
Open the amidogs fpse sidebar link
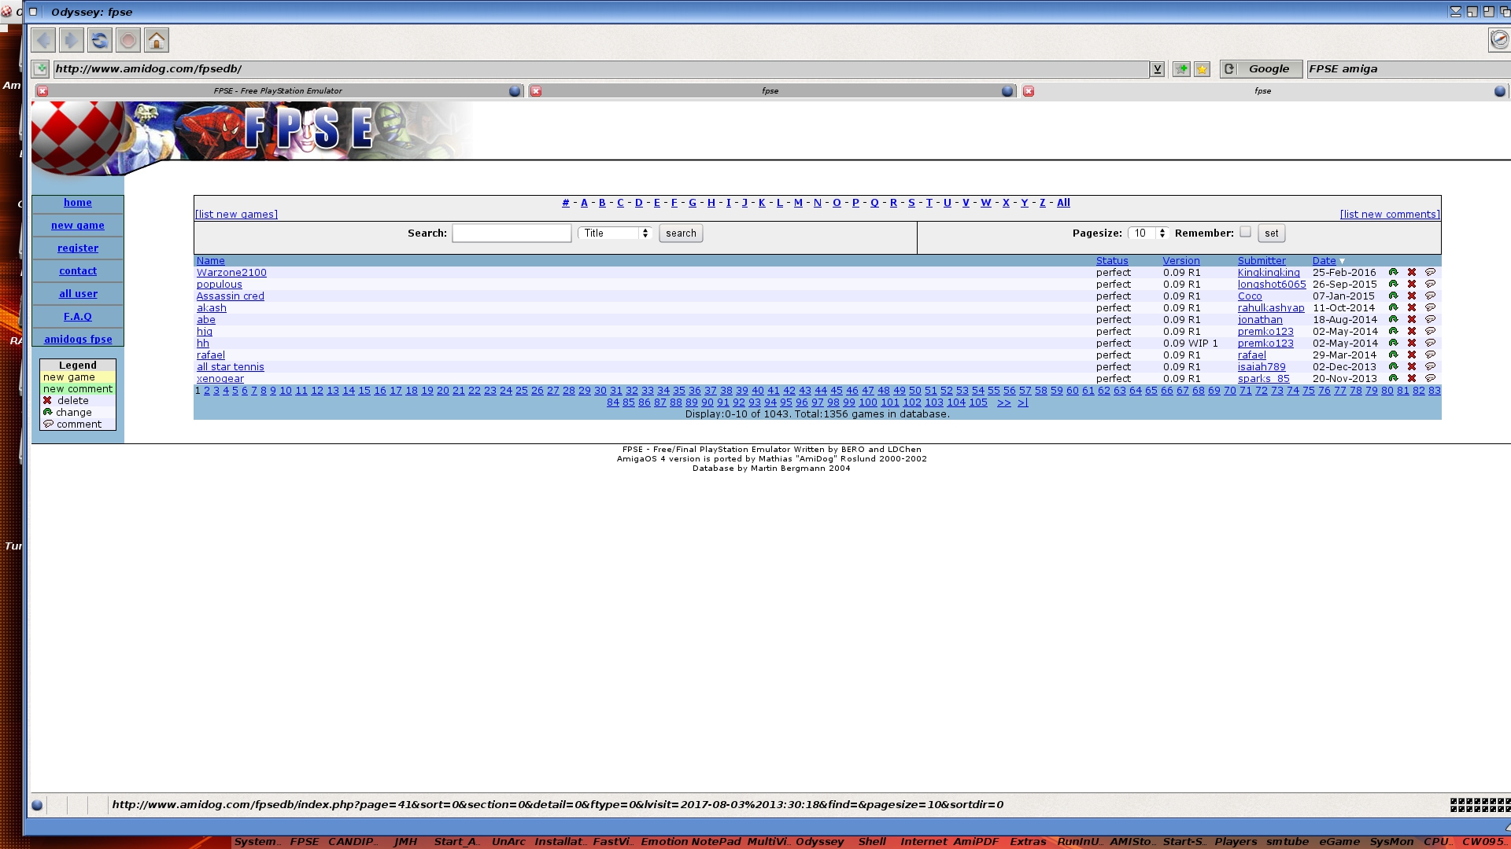[78, 340]
